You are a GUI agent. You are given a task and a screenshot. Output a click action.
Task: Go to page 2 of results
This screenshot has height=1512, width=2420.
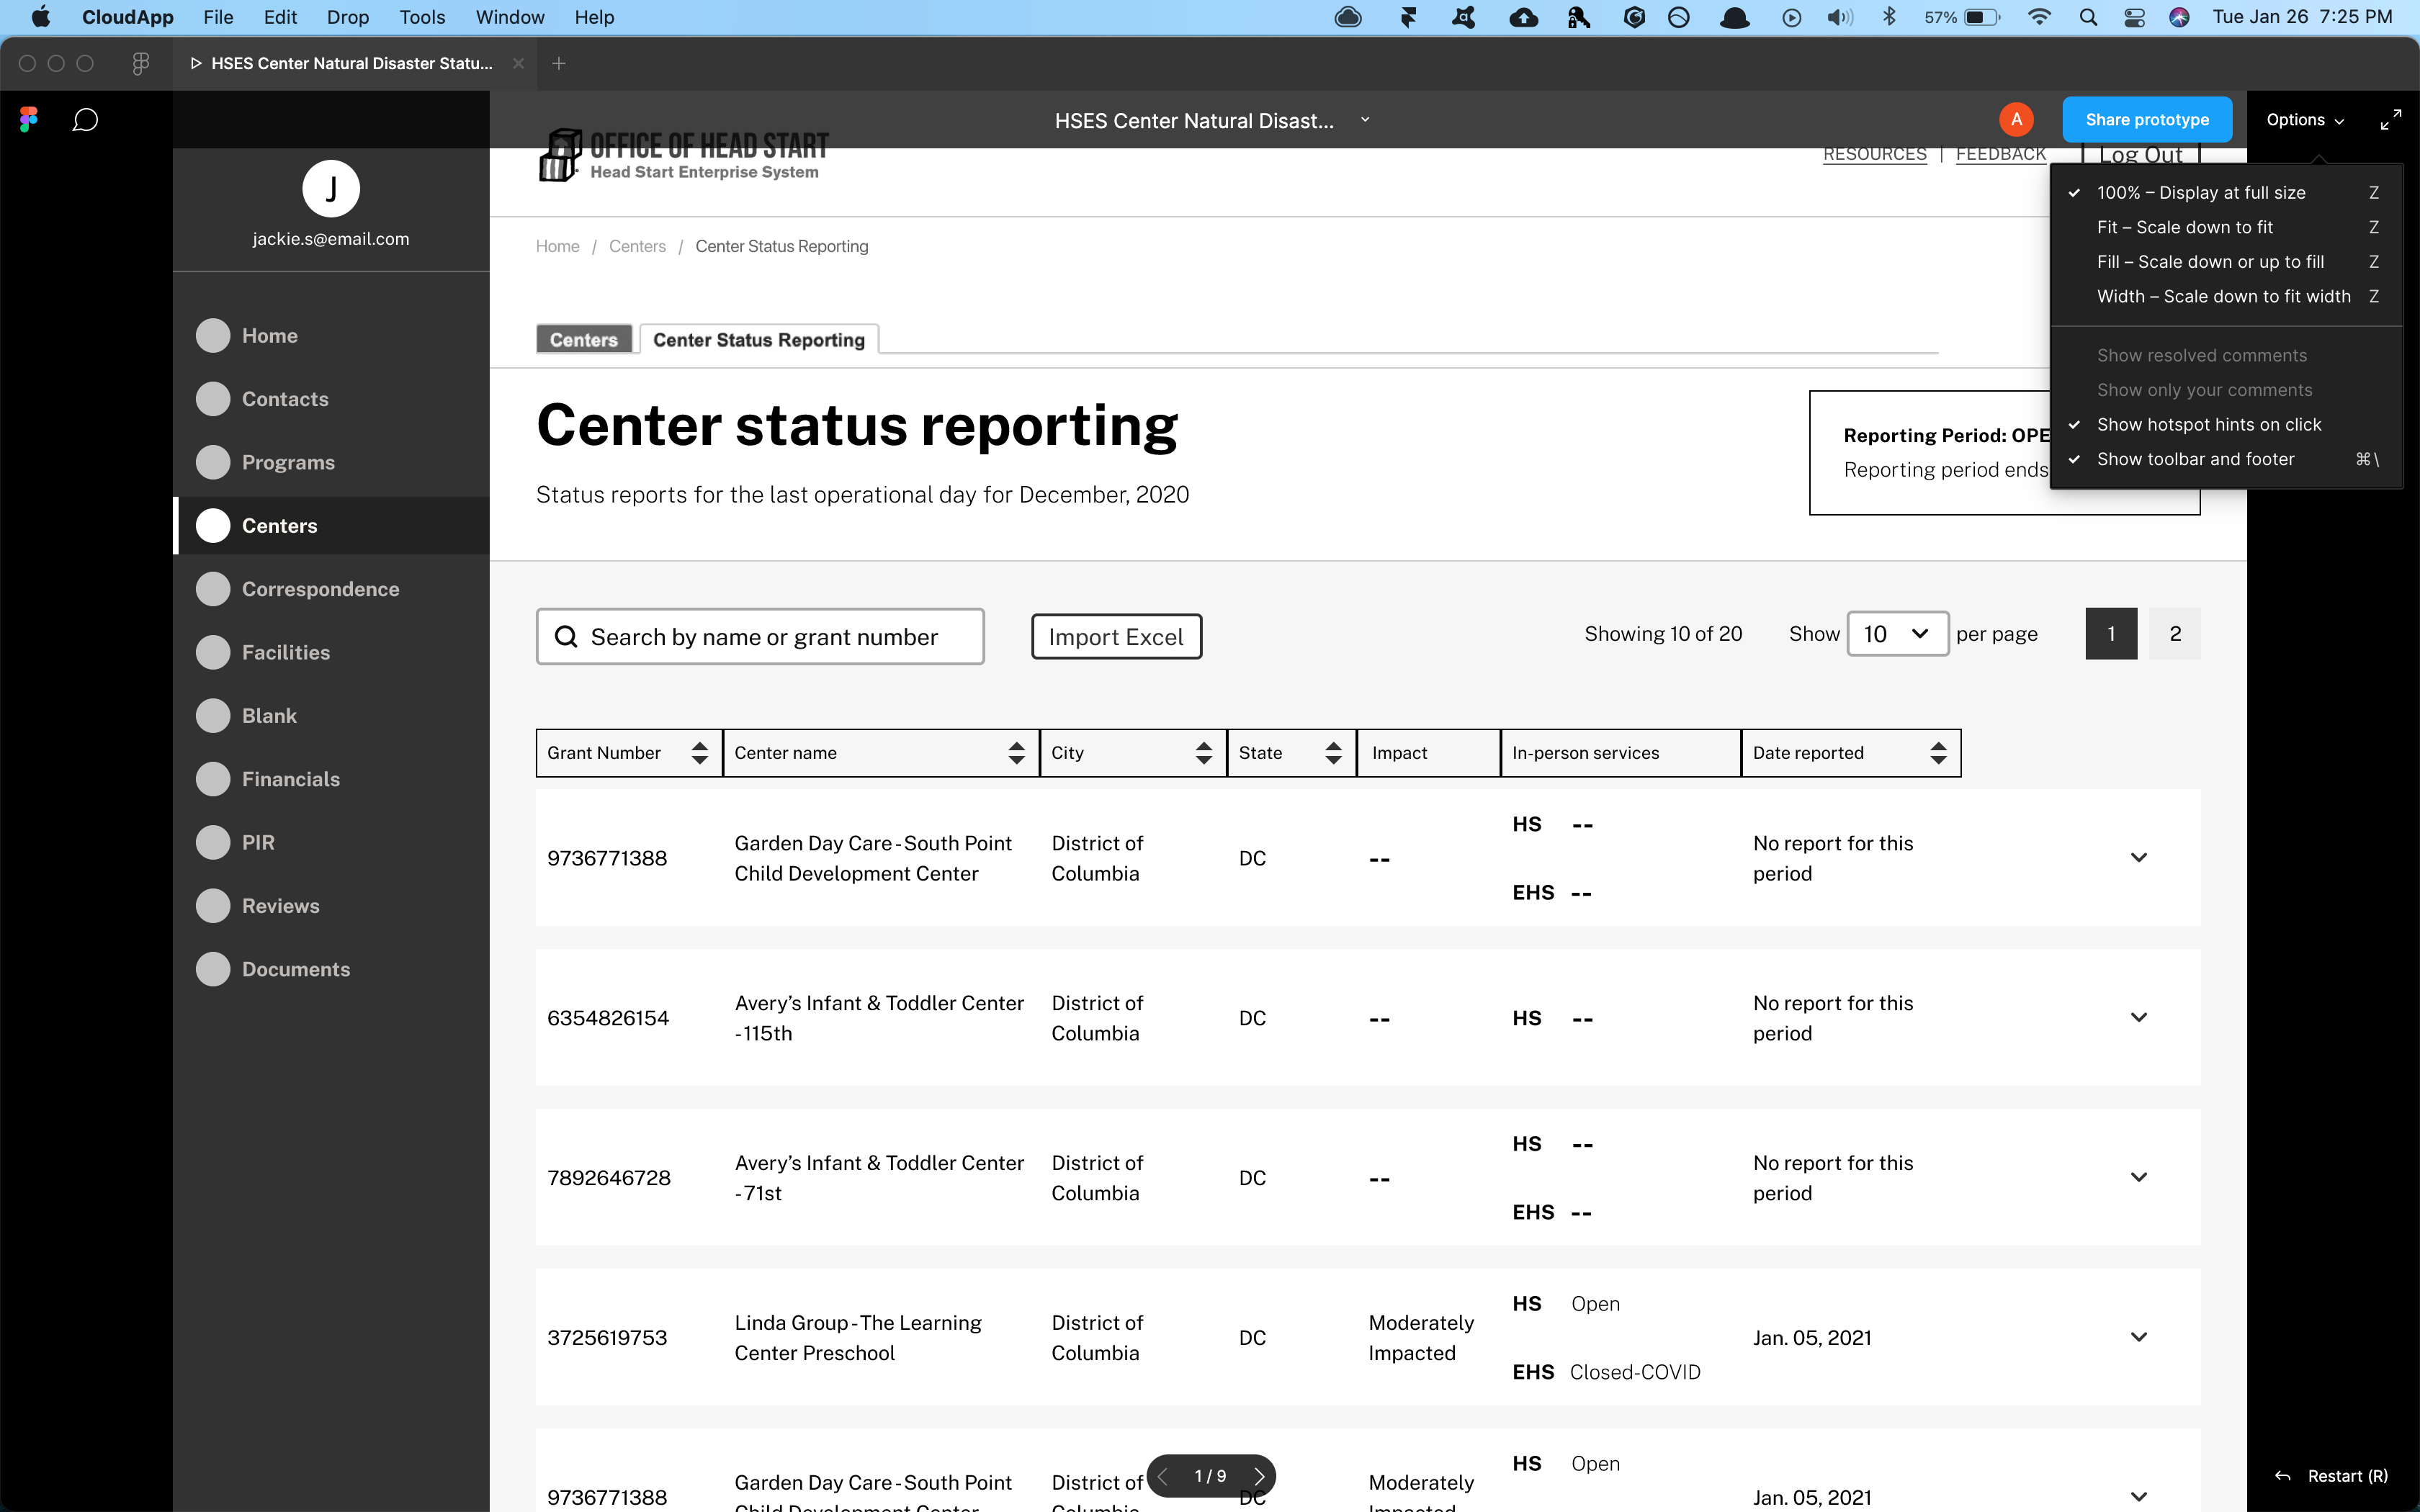click(2174, 634)
